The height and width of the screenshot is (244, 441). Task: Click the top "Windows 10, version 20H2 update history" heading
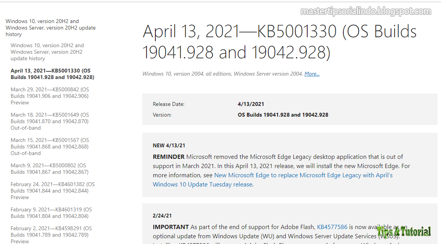click(x=50, y=28)
